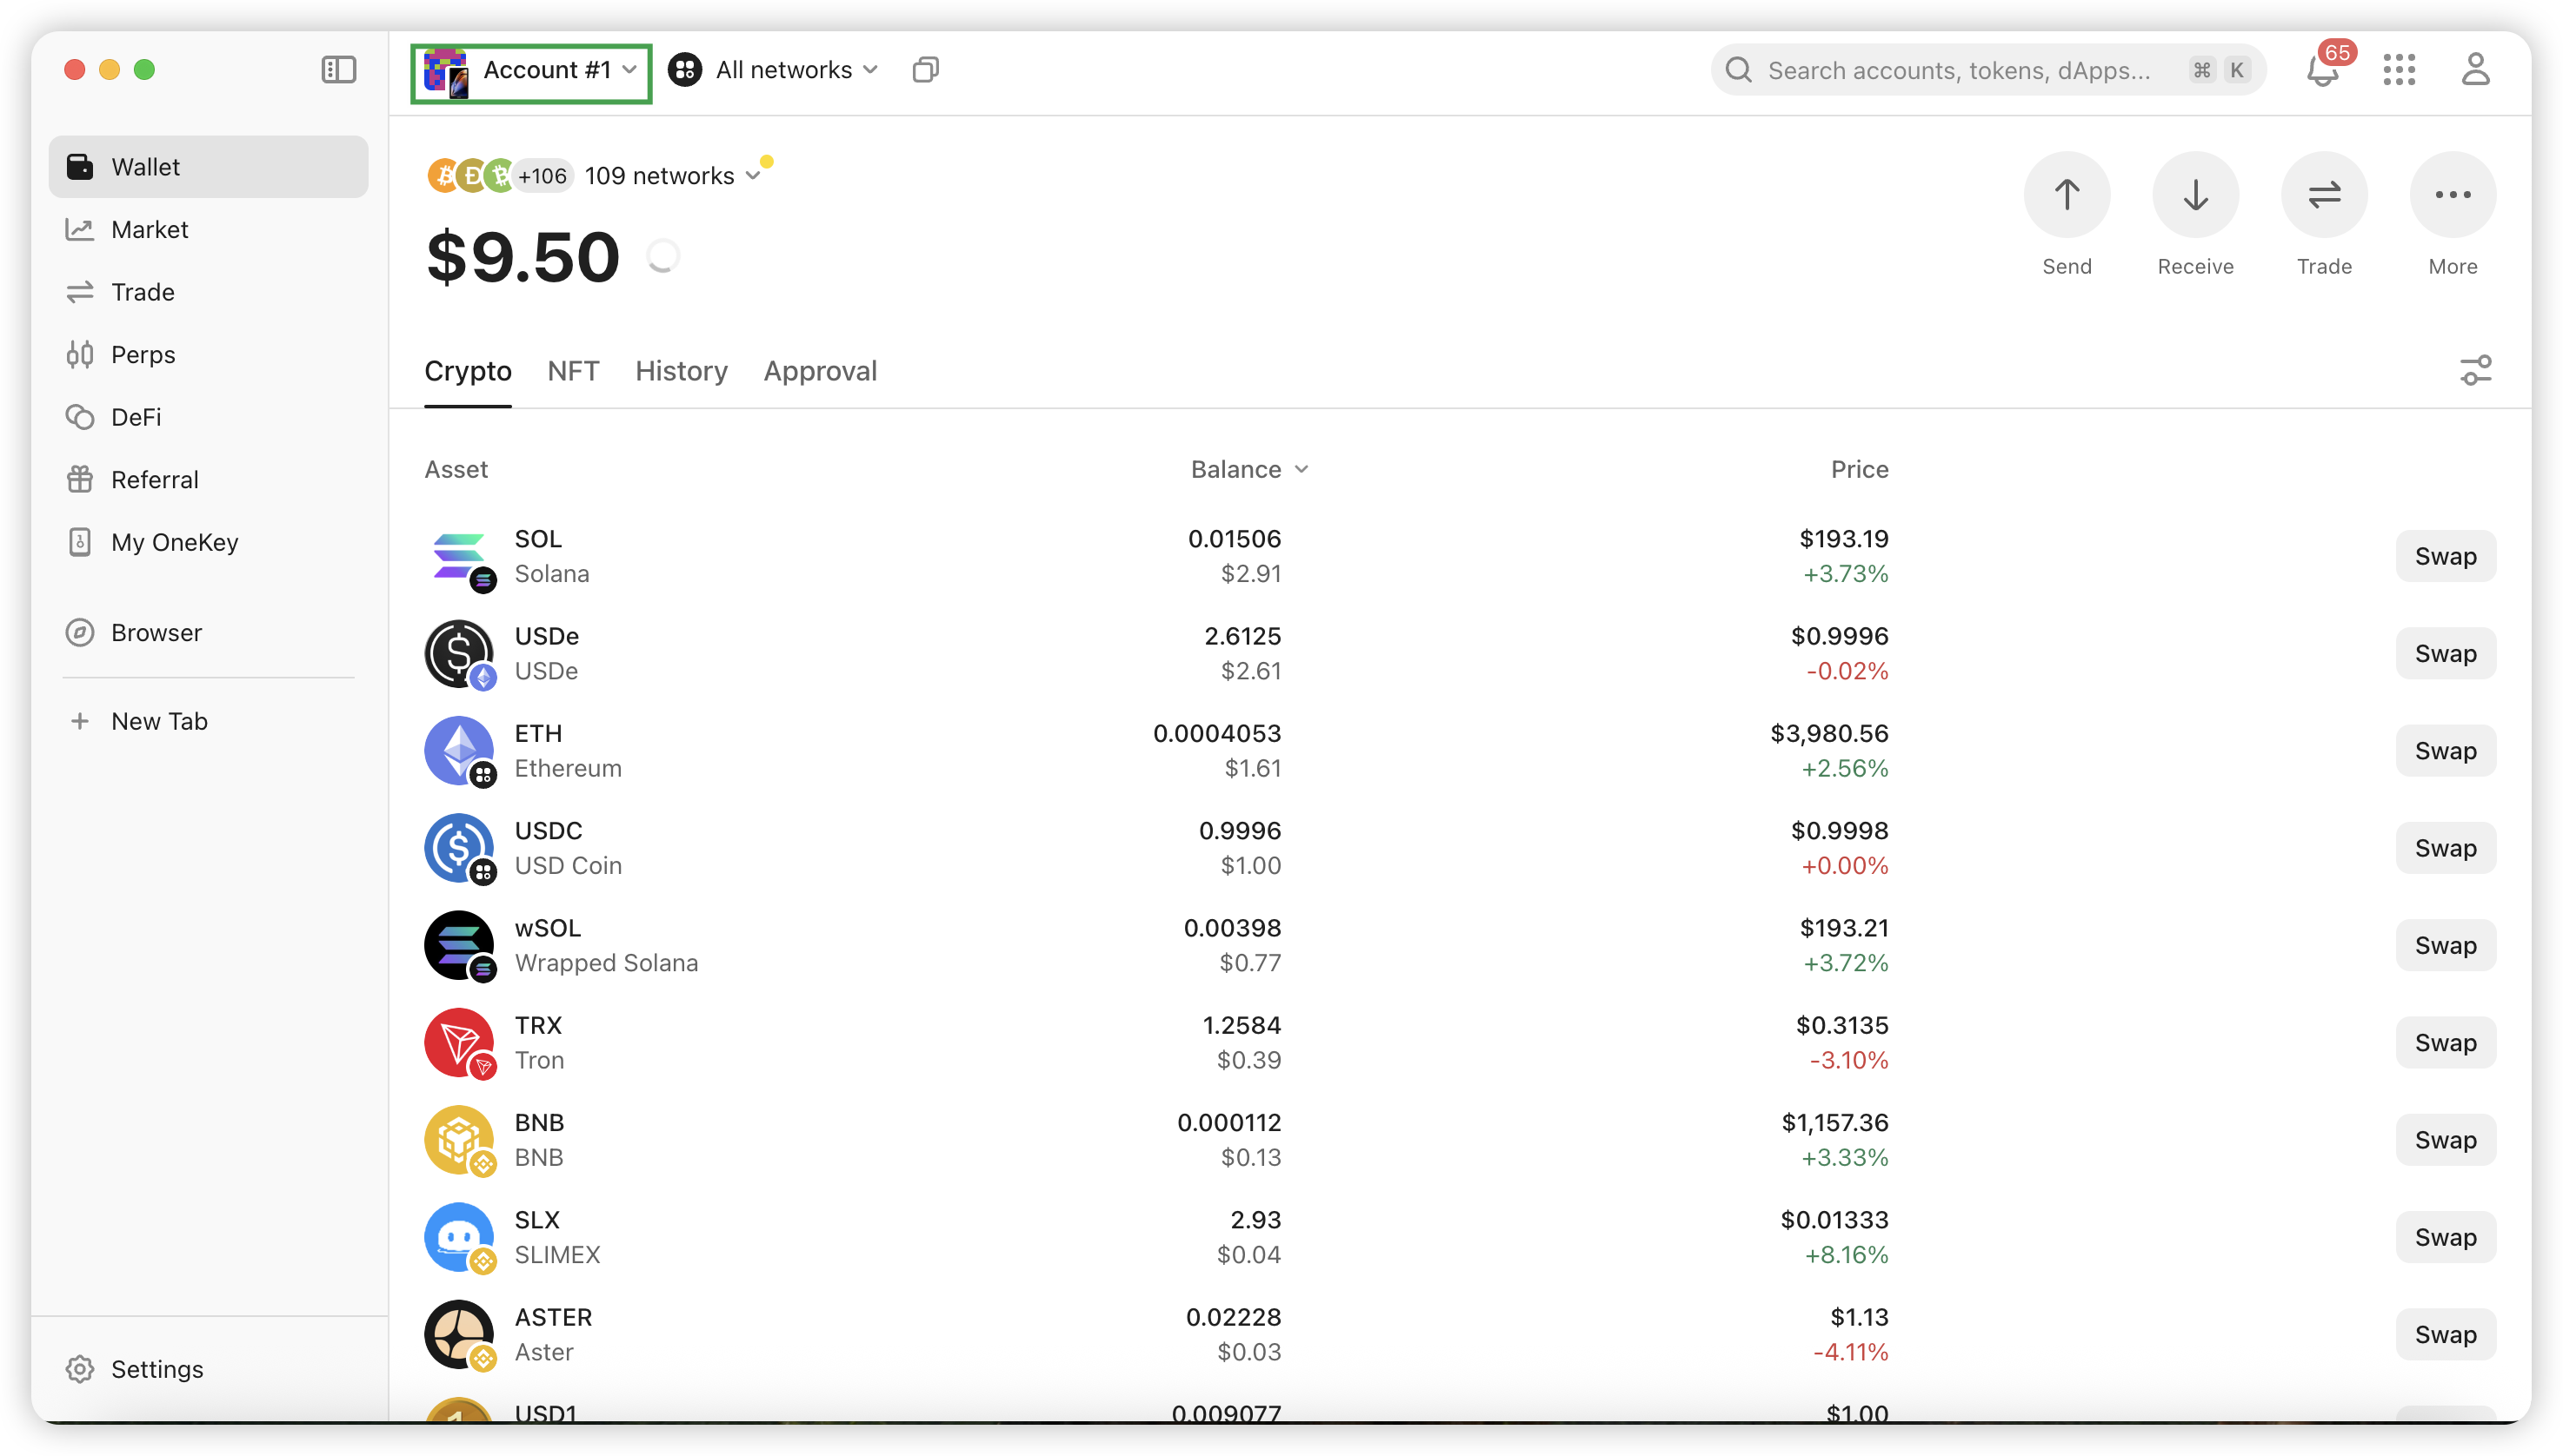Image resolution: width=2563 pixels, height=1456 pixels.
Task: Switch to the History tab
Action: coord(682,371)
